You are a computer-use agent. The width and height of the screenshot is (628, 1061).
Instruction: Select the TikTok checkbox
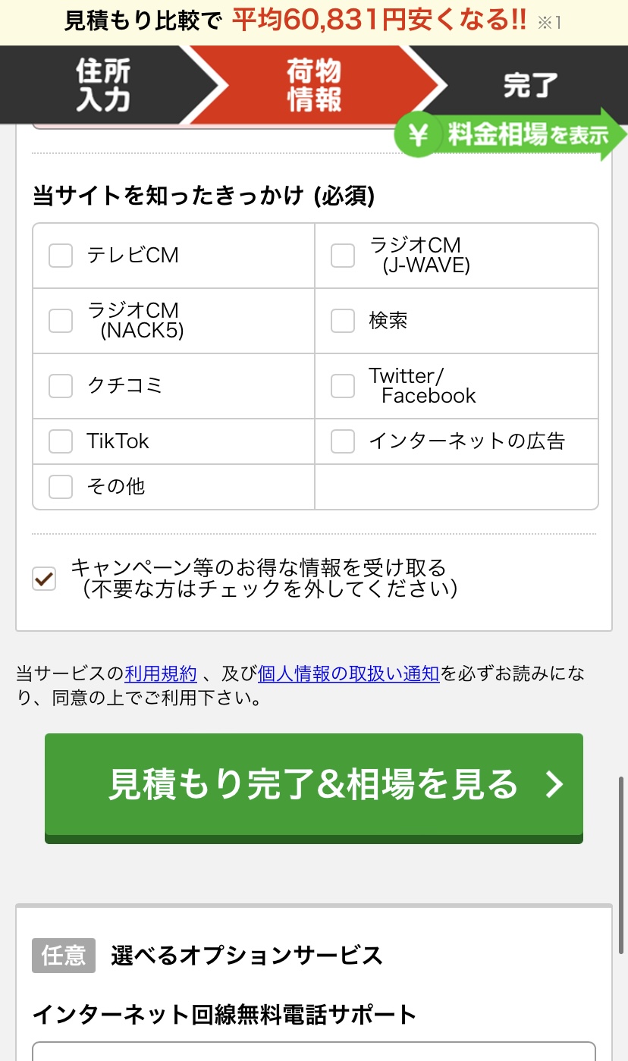point(61,441)
